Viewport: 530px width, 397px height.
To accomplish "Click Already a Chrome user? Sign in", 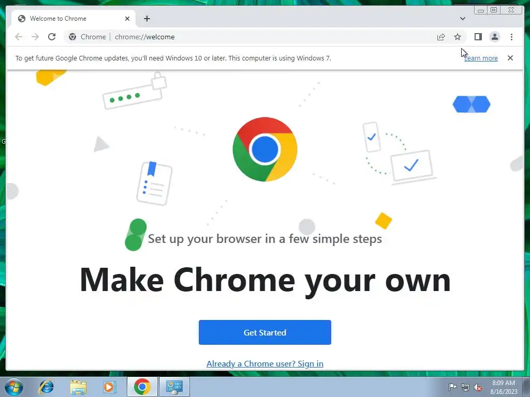I will coord(264,363).
